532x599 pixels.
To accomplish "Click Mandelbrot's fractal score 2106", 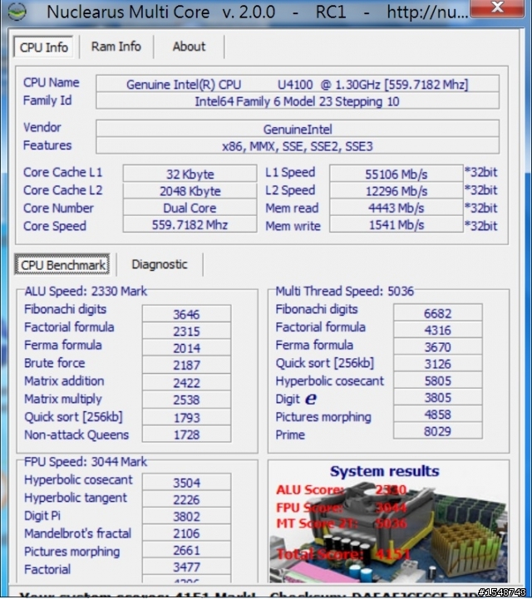I will pos(186,533).
